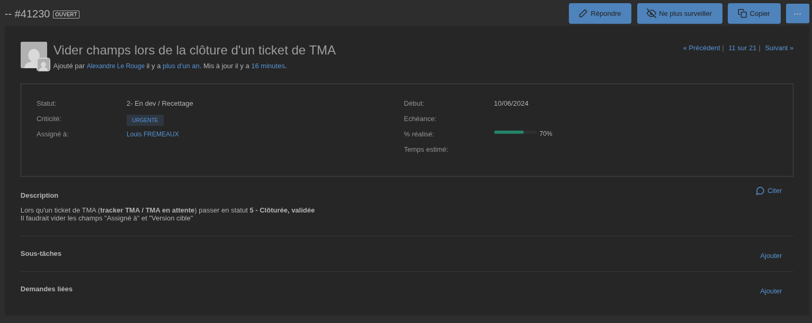Open Alexandre Le Rouge's profile
This screenshot has width=812, height=323.
tap(115, 66)
